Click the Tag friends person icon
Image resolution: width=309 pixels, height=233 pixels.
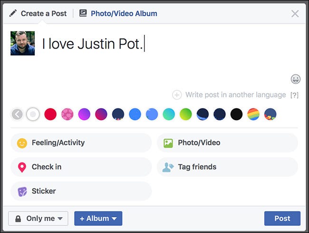(x=168, y=167)
